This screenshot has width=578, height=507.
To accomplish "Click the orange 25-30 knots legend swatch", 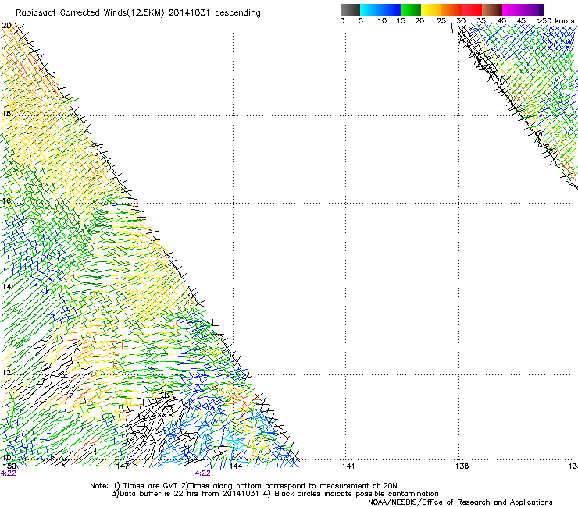I will [451, 9].
